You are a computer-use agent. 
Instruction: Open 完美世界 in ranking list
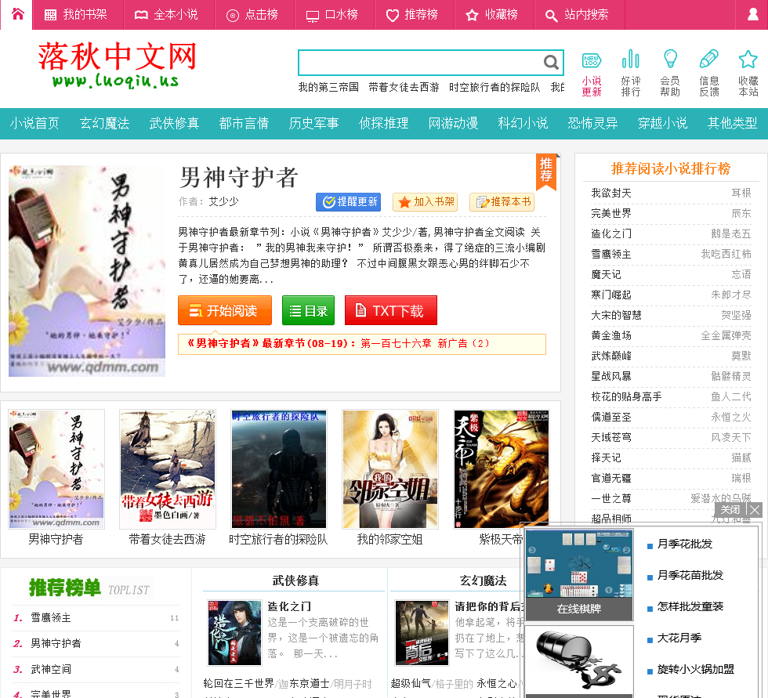[611, 213]
